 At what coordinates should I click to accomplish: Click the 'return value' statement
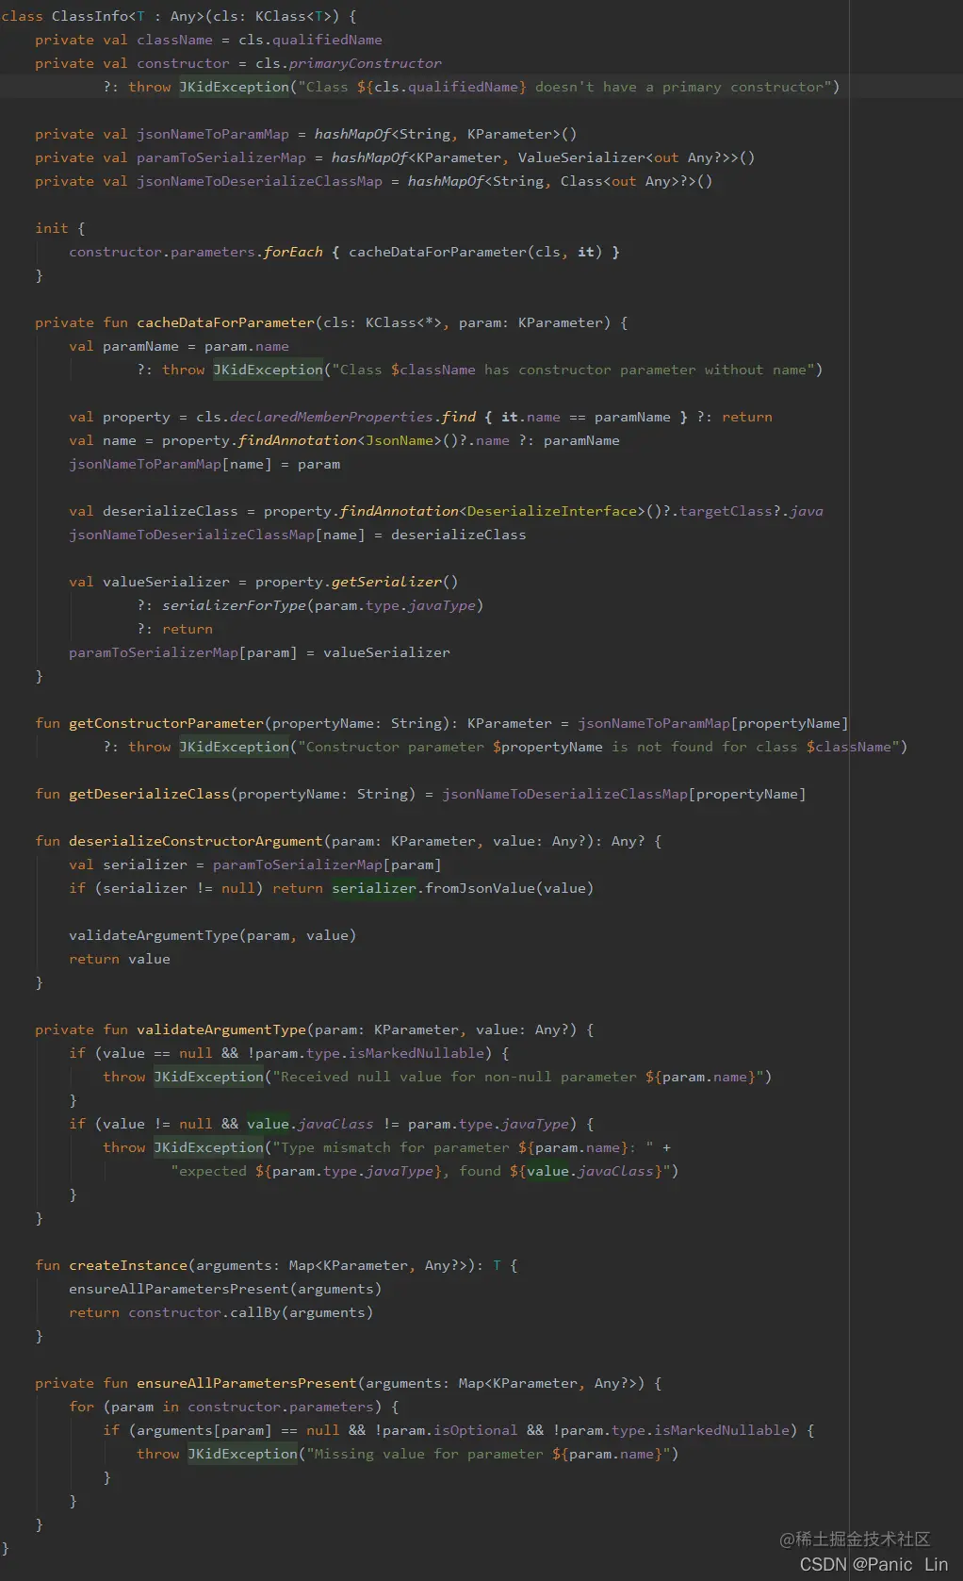(120, 959)
